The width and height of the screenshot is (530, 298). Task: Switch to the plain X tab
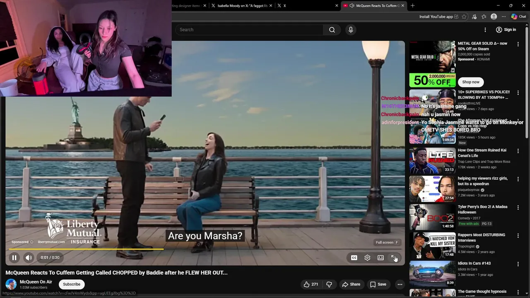[306, 6]
